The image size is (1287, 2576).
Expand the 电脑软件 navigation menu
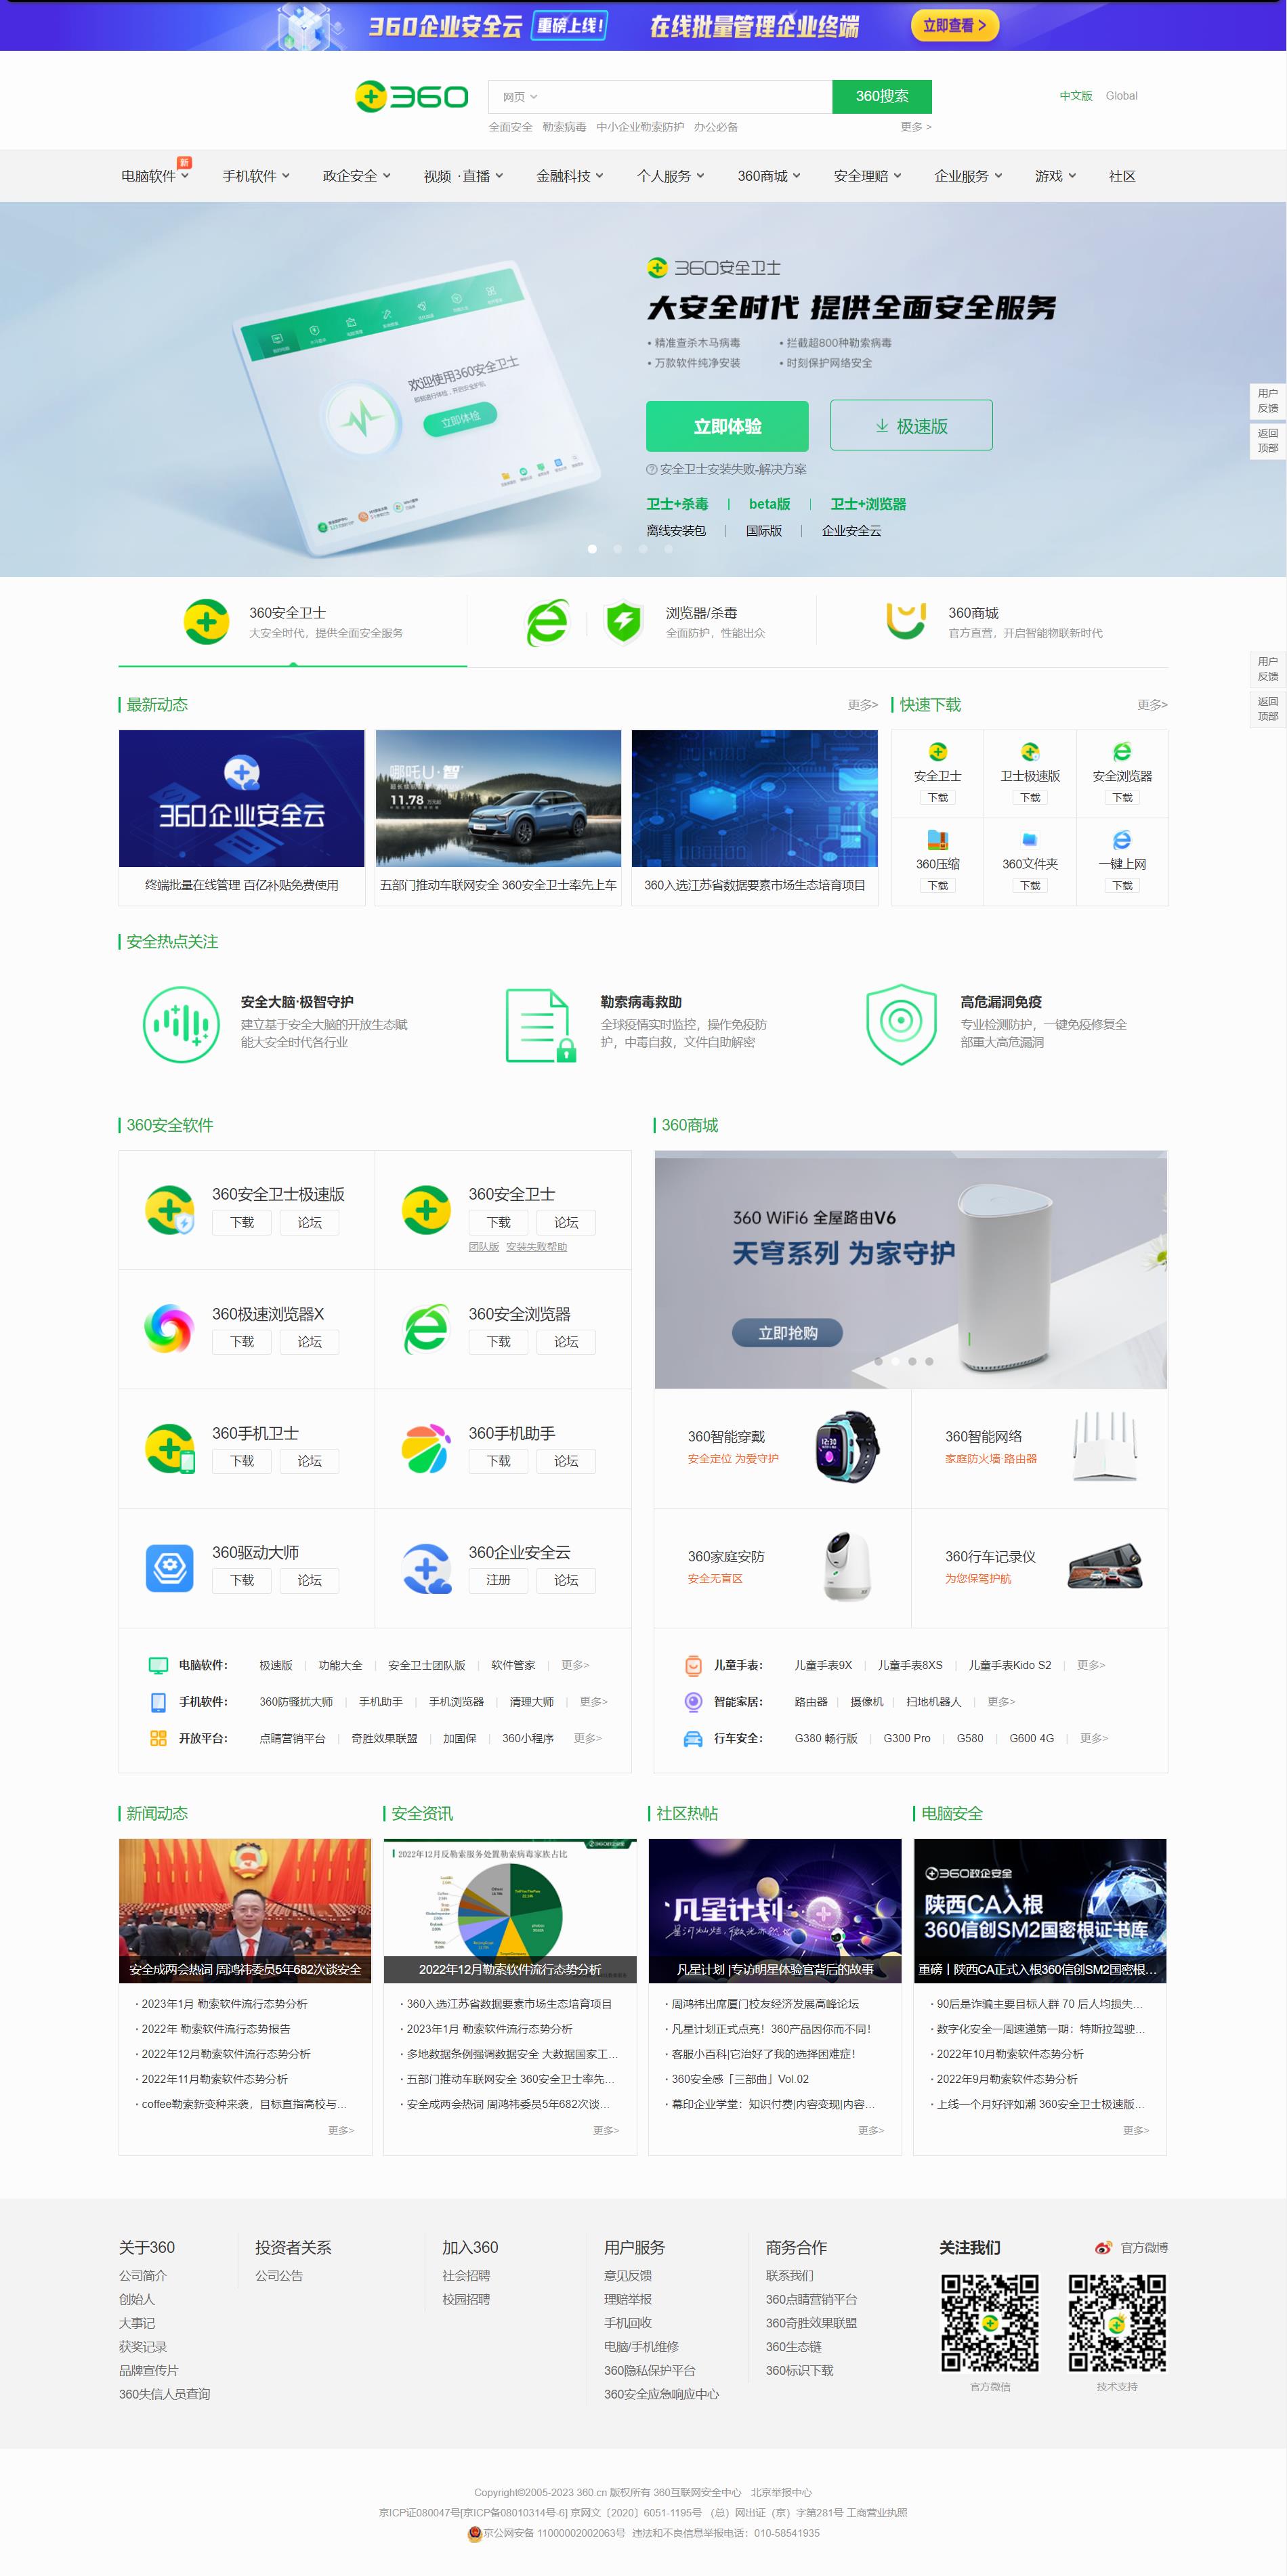[x=155, y=176]
